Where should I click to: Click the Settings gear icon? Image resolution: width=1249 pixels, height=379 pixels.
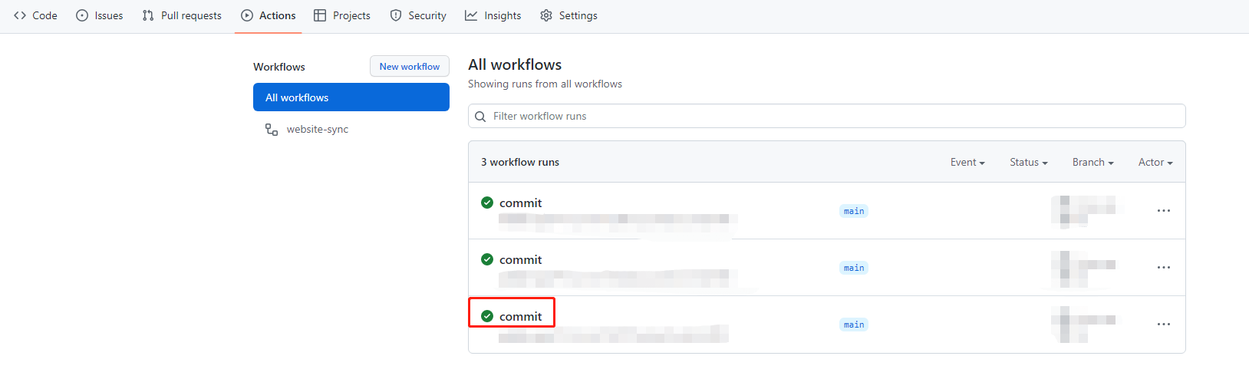546,15
